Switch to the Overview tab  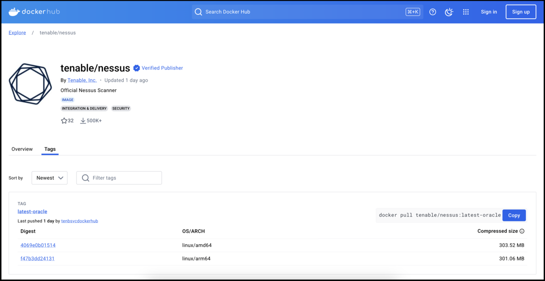(22, 149)
